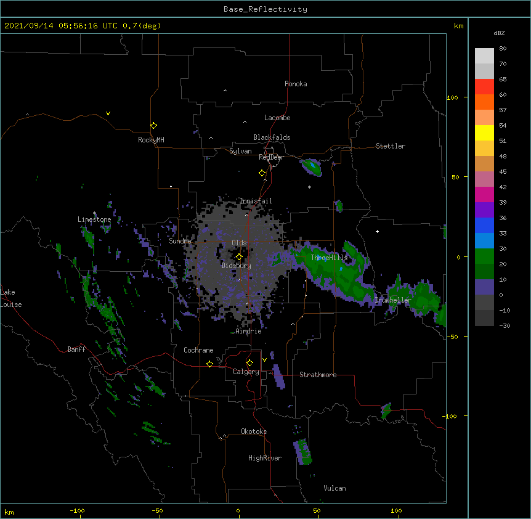Click the Vulcan label
The height and width of the screenshot is (519, 531).
[334, 488]
